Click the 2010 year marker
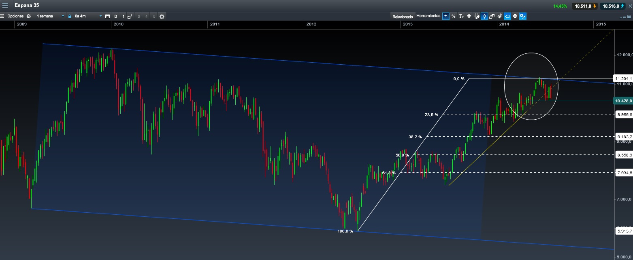The image size is (633, 260). pyautogui.click(x=118, y=24)
